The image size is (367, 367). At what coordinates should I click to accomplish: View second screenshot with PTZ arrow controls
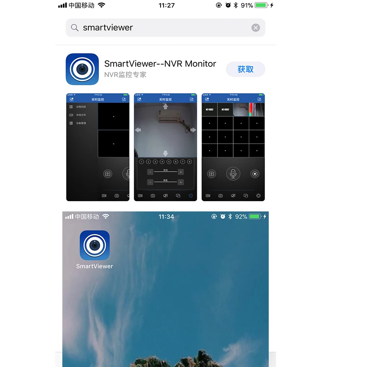(165, 147)
